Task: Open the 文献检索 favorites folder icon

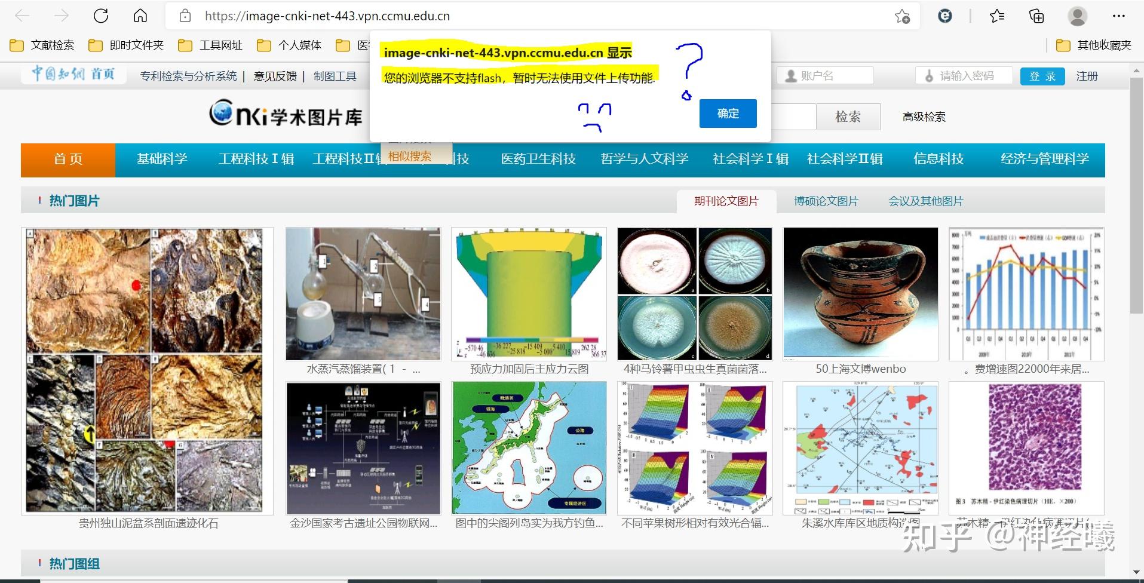Action: click(16, 45)
